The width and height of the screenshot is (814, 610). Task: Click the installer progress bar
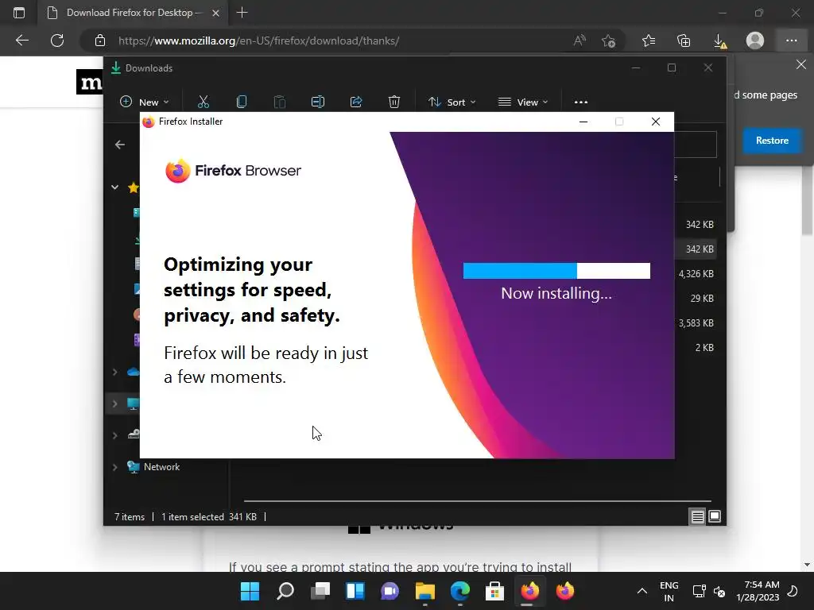[556, 271]
